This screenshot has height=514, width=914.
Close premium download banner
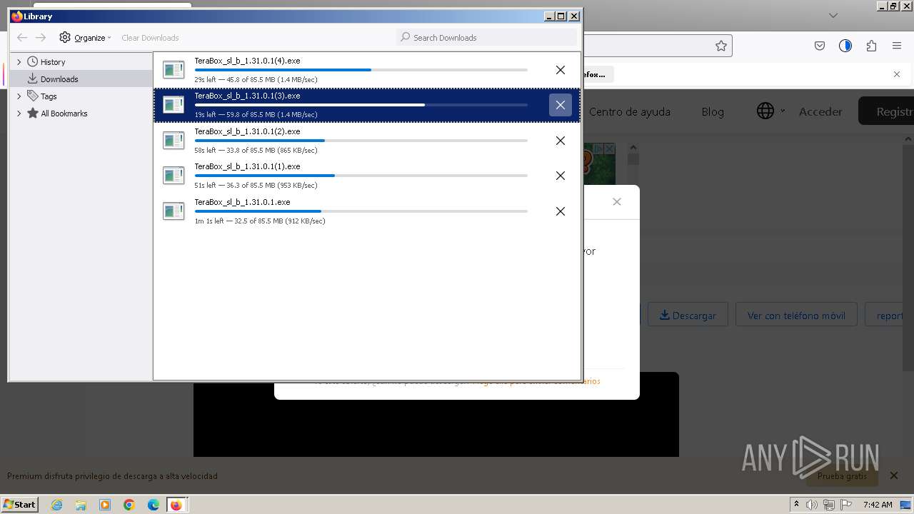click(894, 475)
